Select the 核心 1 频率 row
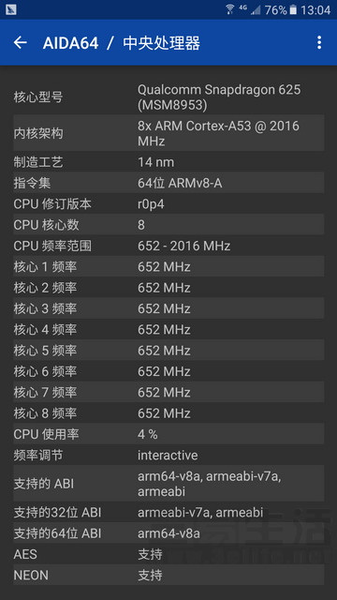 coord(168,266)
